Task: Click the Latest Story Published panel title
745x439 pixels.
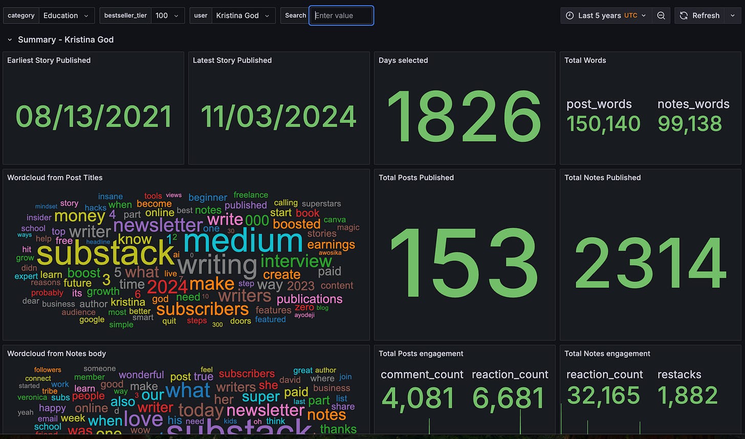Action: click(232, 60)
